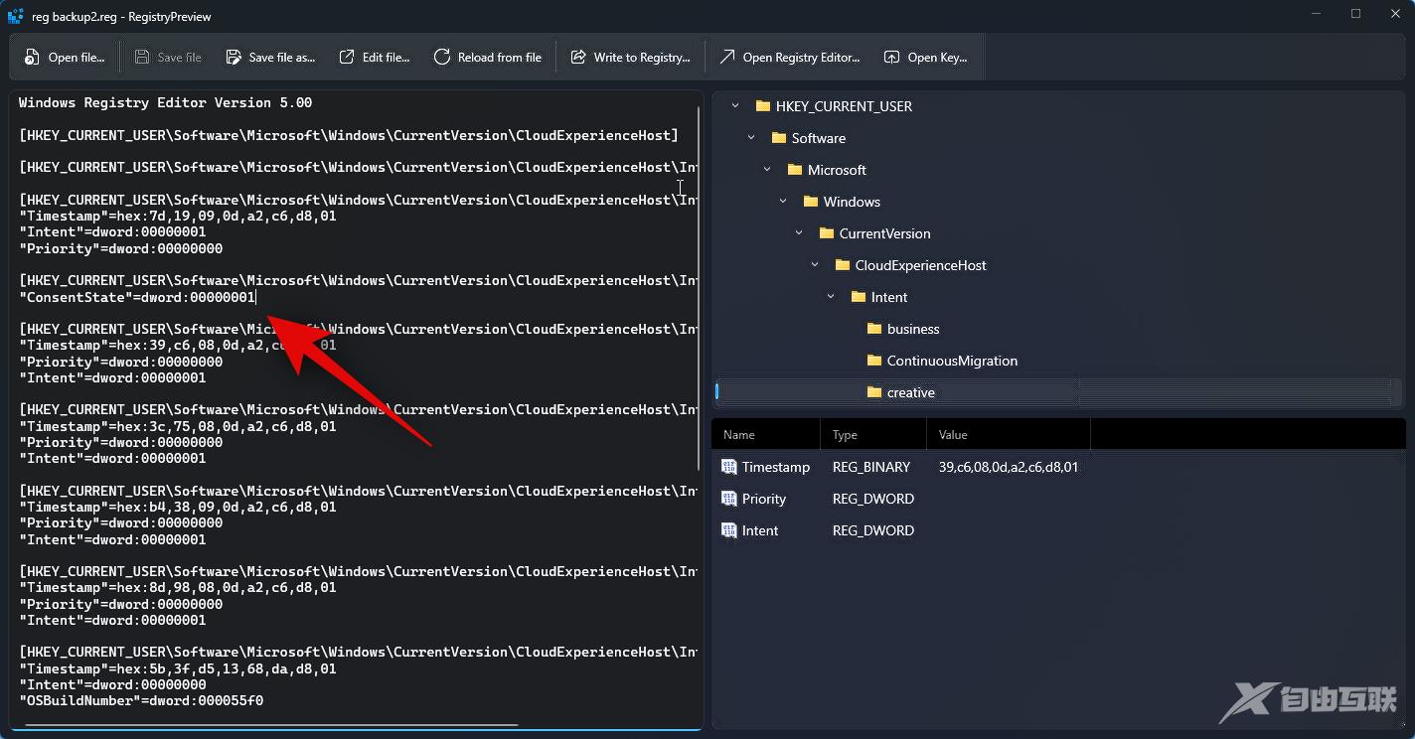The image size is (1415, 739).
Task: Sort by the Name column header
Action: coord(739,435)
